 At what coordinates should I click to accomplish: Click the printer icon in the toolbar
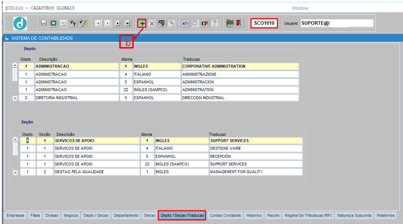point(63,24)
